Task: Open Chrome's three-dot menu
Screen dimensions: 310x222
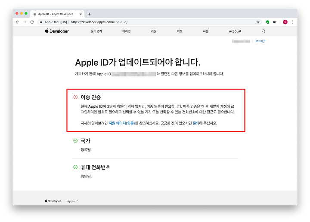Action: tap(292, 22)
